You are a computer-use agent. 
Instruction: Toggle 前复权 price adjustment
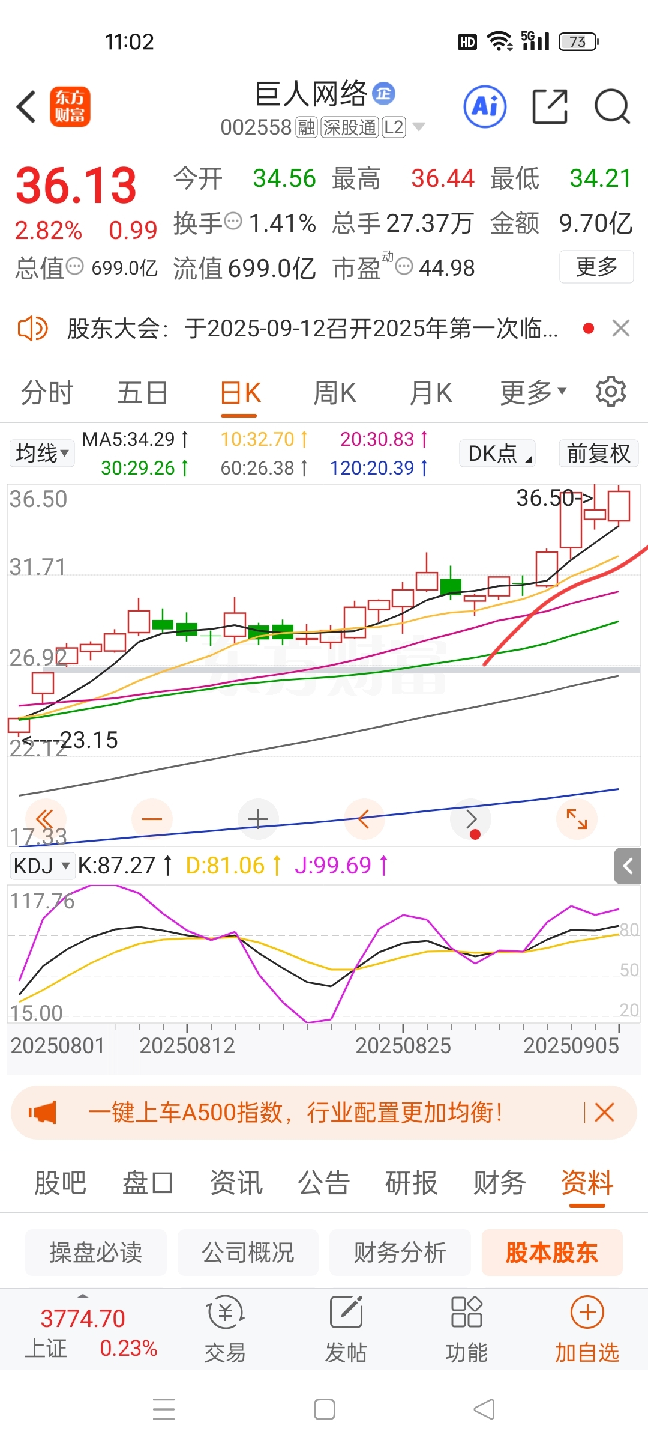point(598,453)
